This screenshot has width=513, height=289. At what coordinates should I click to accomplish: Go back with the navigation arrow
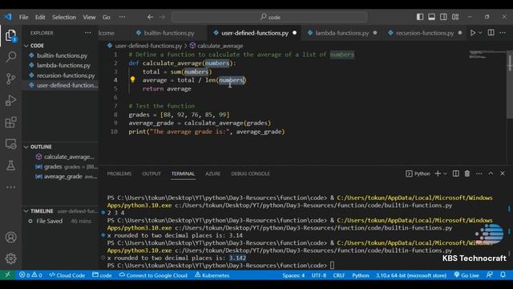click(x=150, y=17)
